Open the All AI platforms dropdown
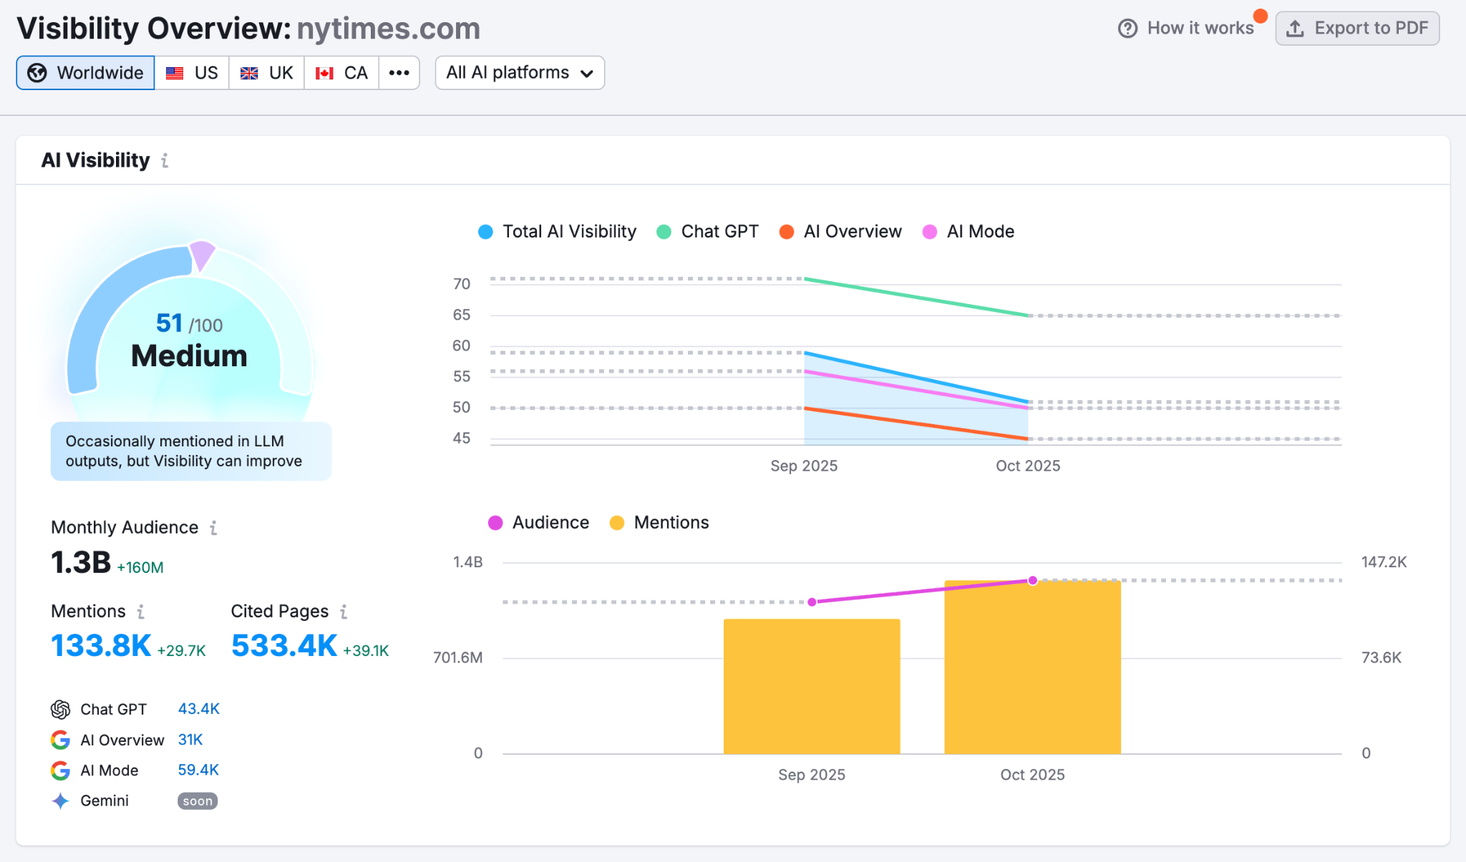The width and height of the screenshot is (1466, 862). (519, 72)
